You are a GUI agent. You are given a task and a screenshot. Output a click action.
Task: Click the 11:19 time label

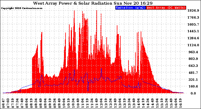[87, 103]
